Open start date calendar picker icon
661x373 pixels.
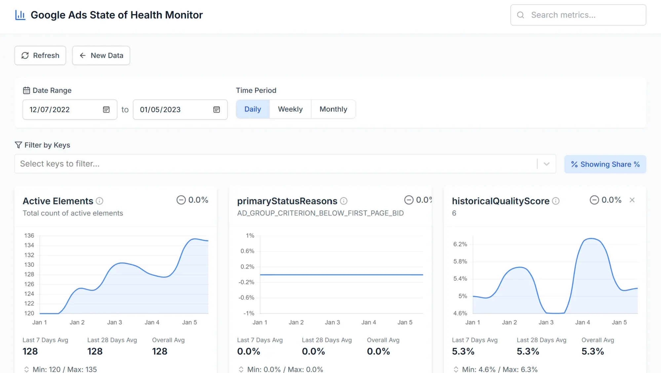pyautogui.click(x=106, y=110)
